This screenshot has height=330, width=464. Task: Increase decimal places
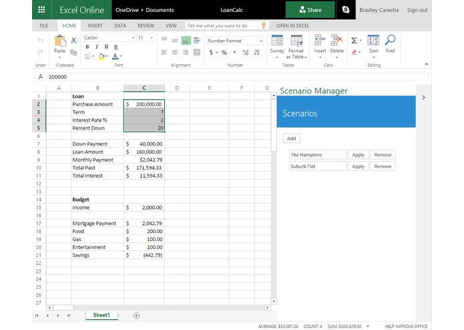(x=245, y=52)
